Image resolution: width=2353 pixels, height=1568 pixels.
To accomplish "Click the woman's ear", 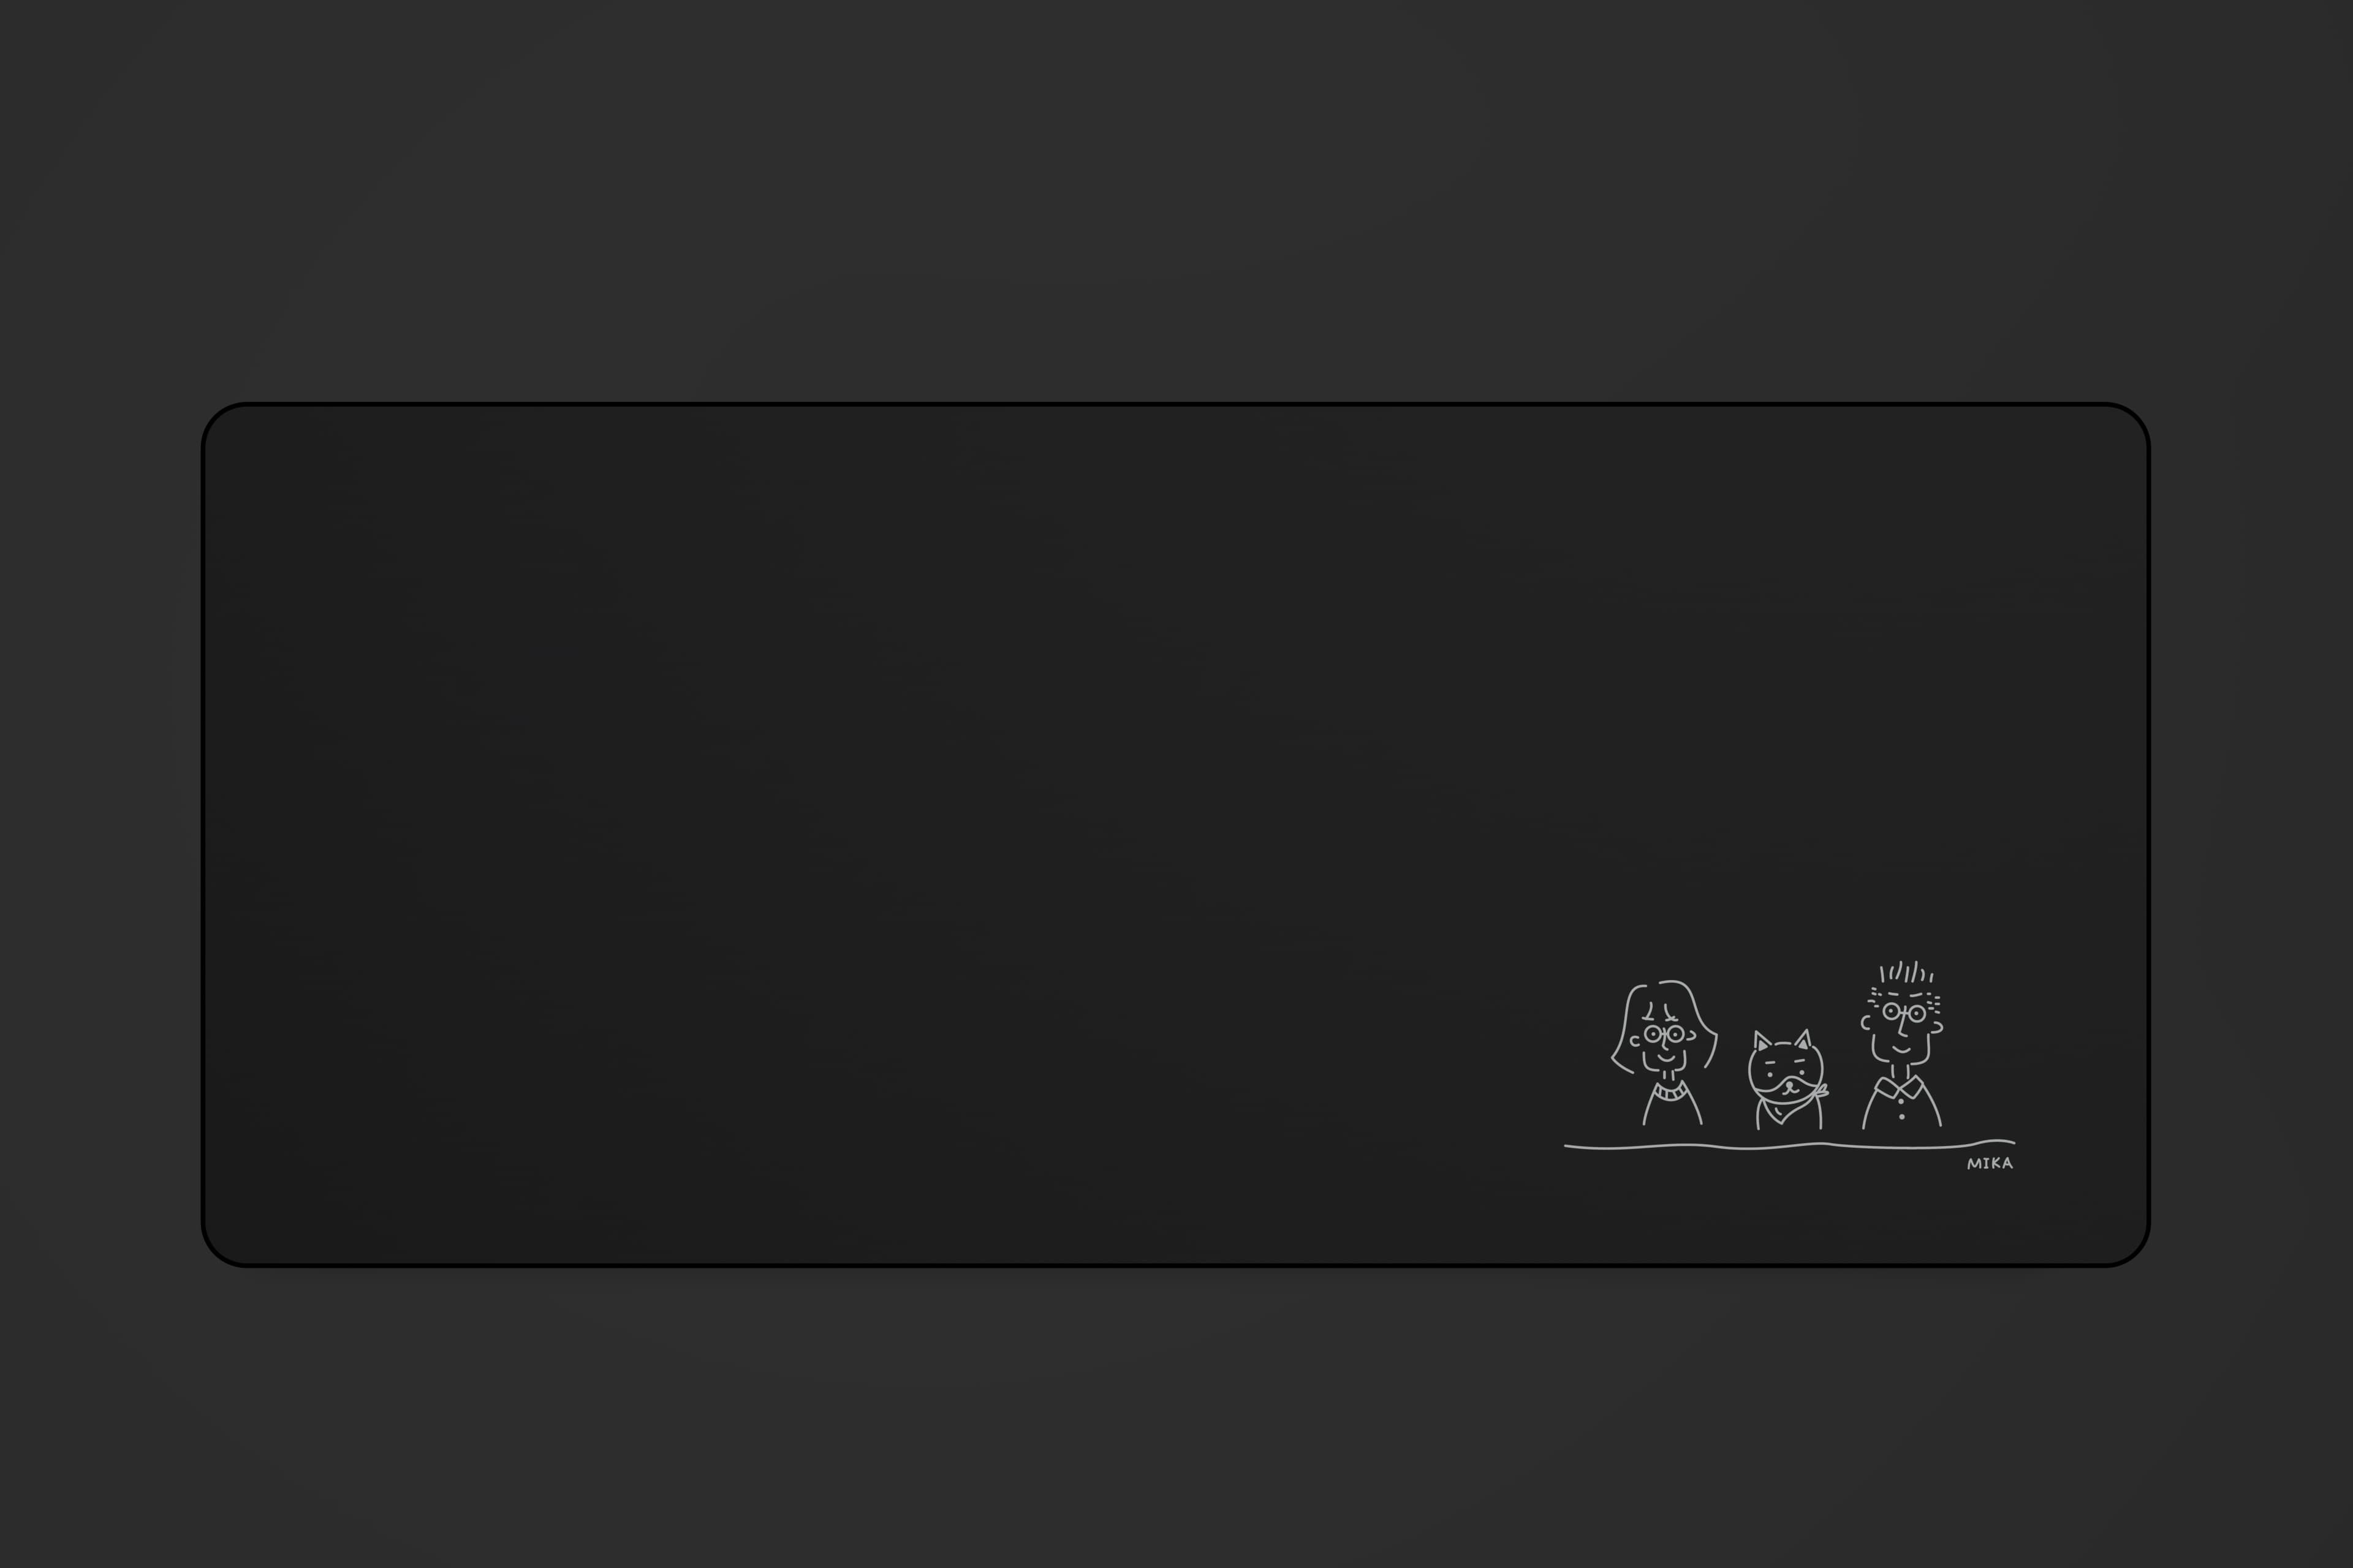I will point(1635,1042).
